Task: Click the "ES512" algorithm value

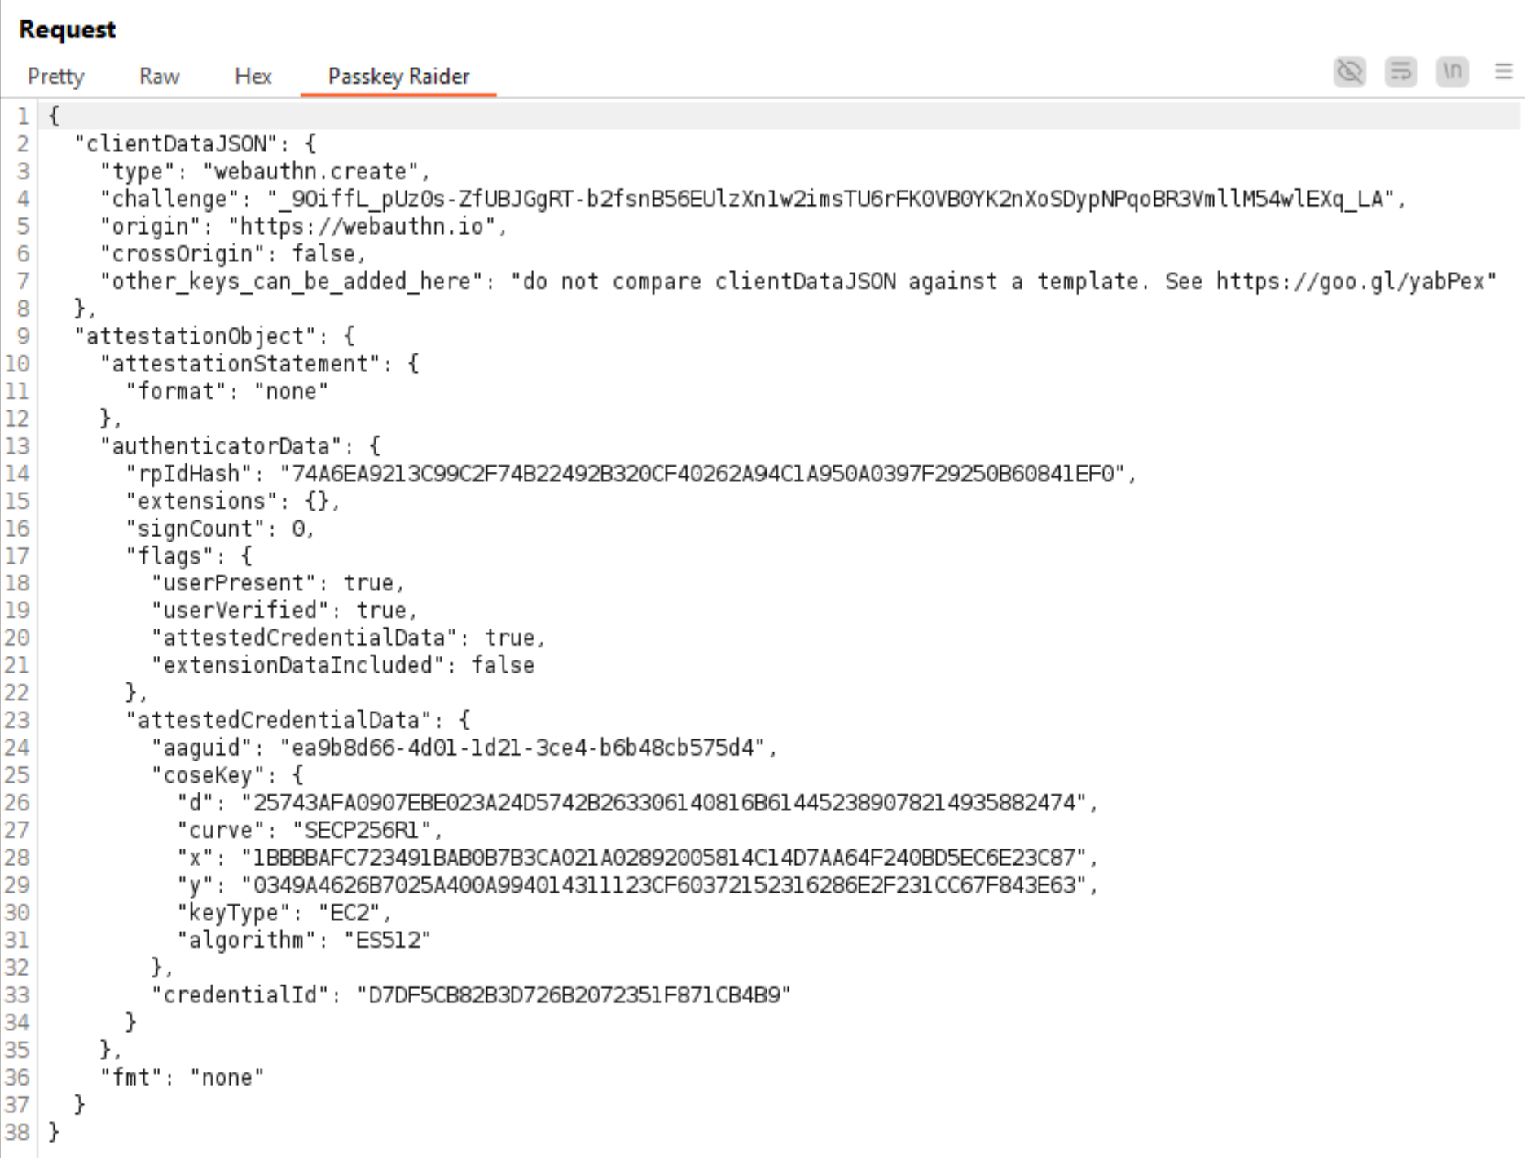Action: pos(388,941)
